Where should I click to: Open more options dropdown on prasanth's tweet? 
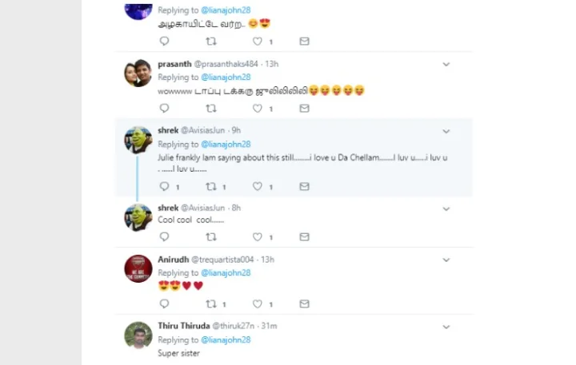[x=446, y=64]
